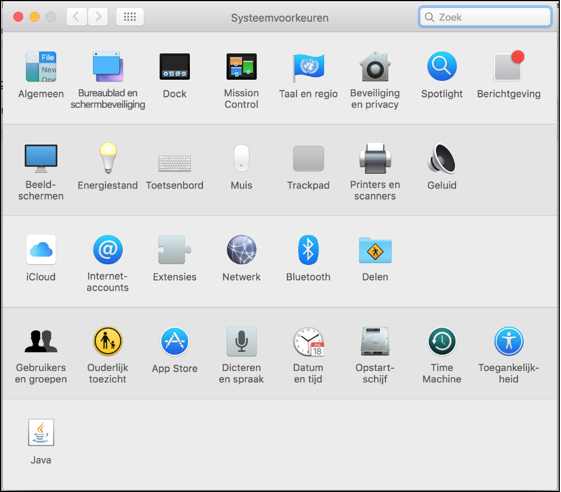The width and height of the screenshot is (561, 492).
Task: Open the Spotlight preferences pane
Action: (442, 67)
